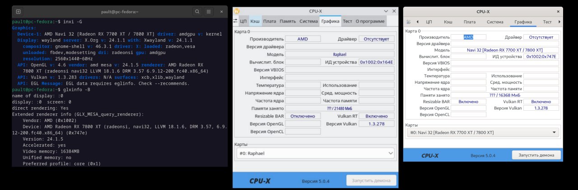
Task: Click 'resolution: 2560x1440~60Hz' terminal line
Action: pos(59,59)
